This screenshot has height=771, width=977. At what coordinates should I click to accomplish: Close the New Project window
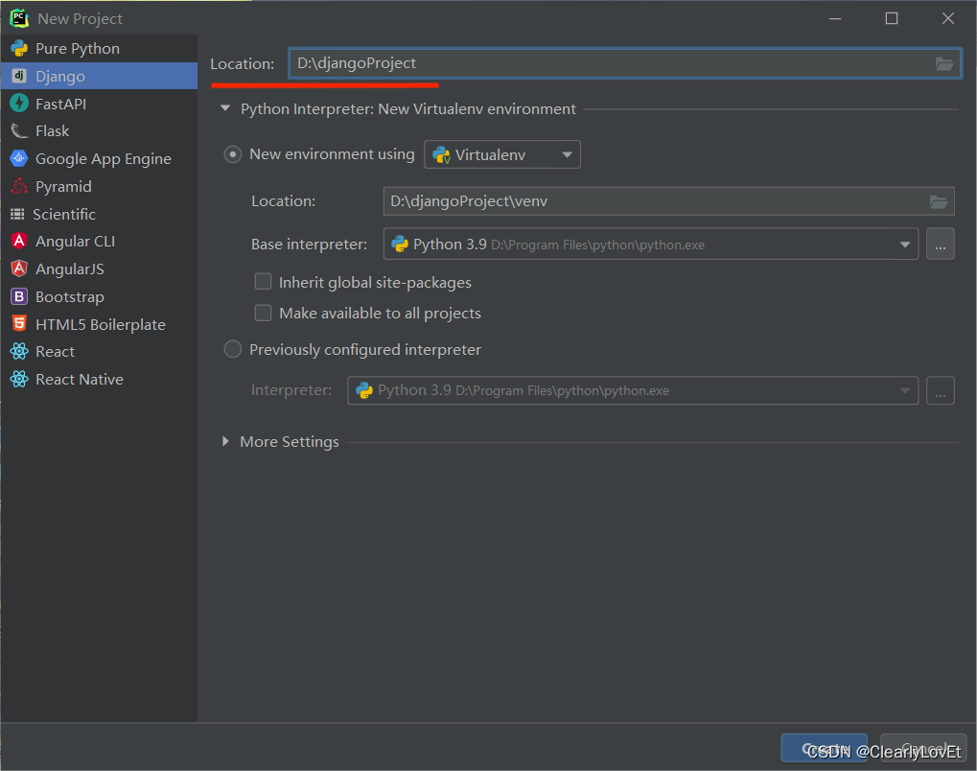click(x=947, y=18)
